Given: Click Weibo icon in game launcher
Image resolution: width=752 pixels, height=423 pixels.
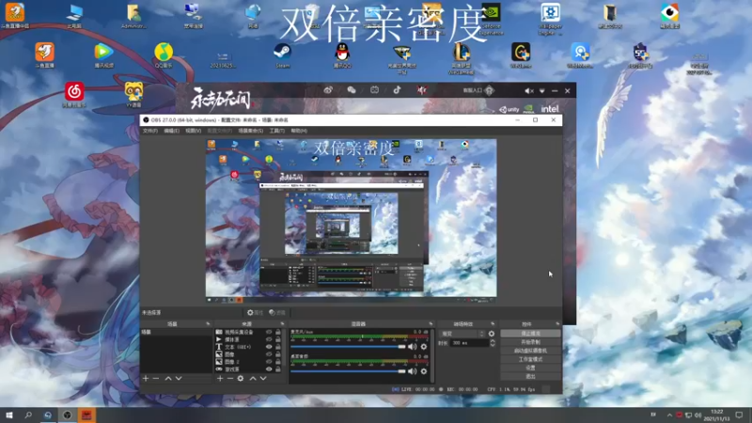Looking at the screenshot, I should pos(328,90).
